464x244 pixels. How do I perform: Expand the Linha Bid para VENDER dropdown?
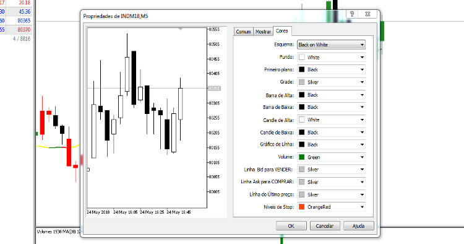pos(331,170)
